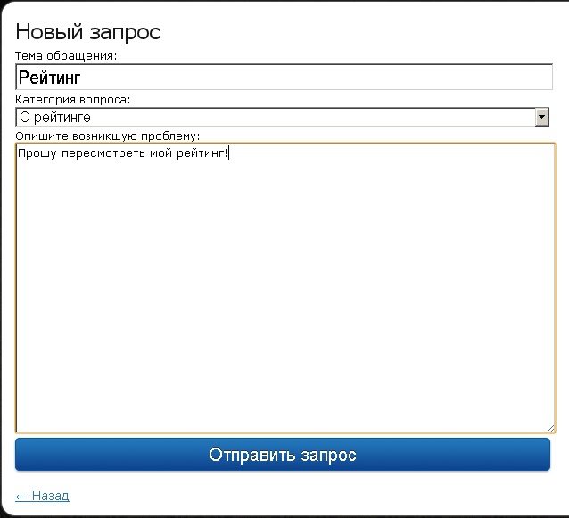Viewport: 569px width, 518px height.
Task: Grab the textarea resize handle corner
Action: coord(550,429)
